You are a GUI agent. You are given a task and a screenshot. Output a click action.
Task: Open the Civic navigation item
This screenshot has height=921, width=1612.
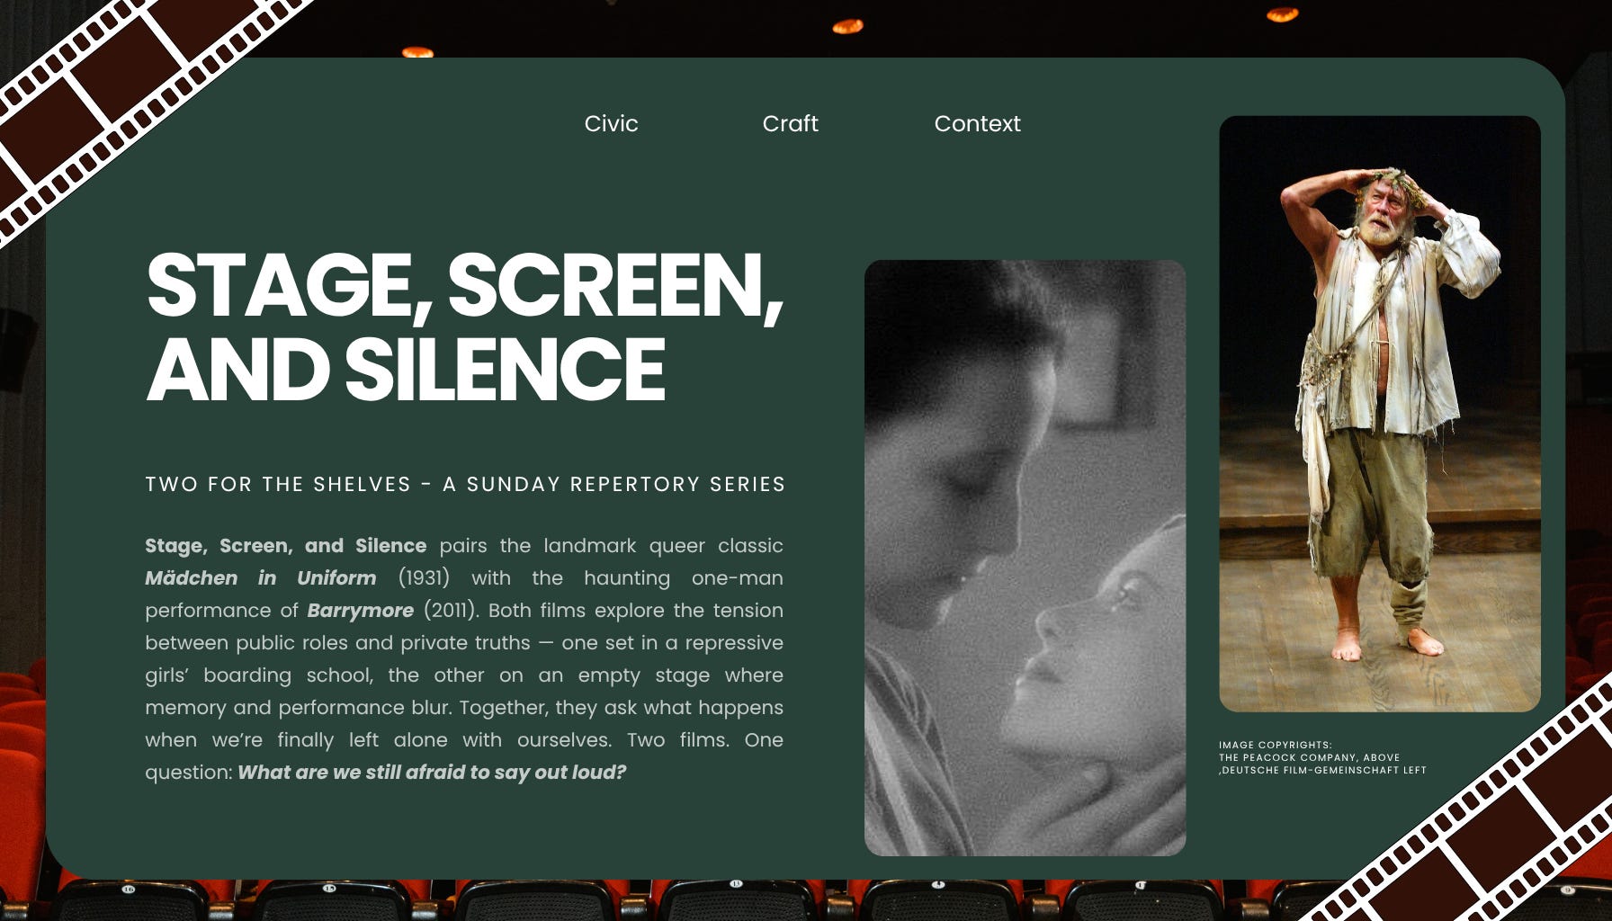[x=611, y=123]
